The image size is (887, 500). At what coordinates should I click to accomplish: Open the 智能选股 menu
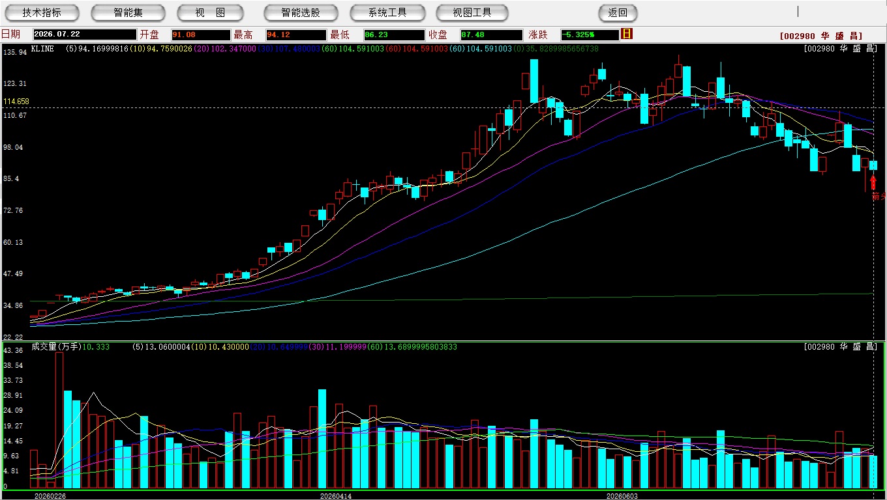pos(301,12)
